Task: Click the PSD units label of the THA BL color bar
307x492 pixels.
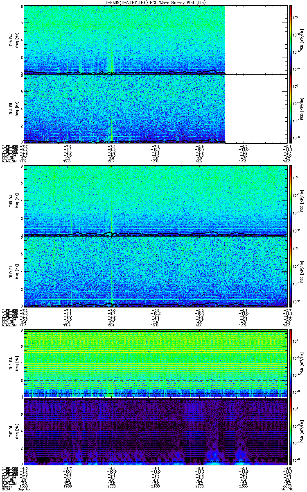Action: click(x=302, y=40)
